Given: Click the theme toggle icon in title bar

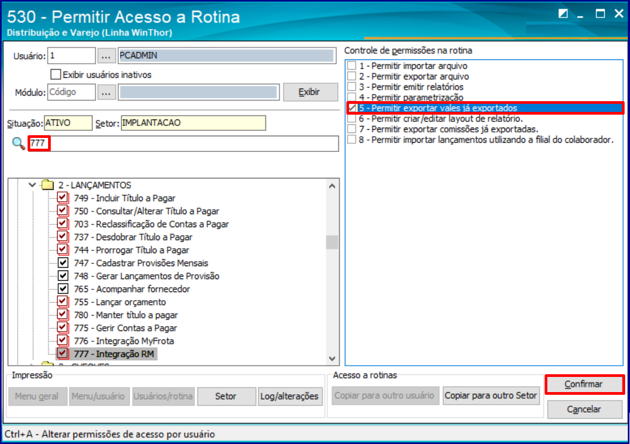Looking at the screenshot, I should tap(563, 14).
